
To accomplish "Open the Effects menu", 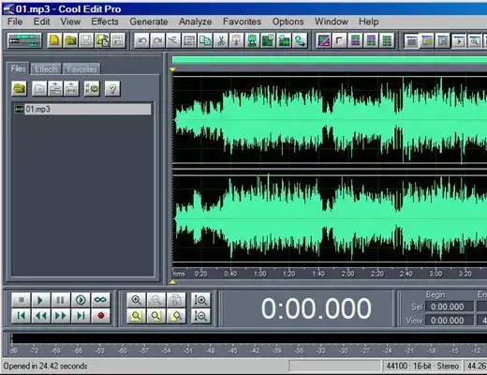I will coord(105,22).
